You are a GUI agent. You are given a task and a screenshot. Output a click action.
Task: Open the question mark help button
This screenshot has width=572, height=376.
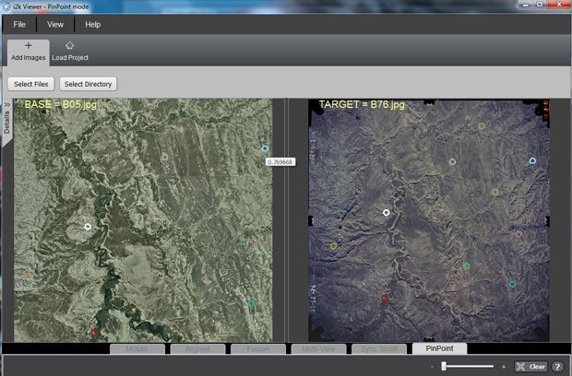(x=557, y=367)
